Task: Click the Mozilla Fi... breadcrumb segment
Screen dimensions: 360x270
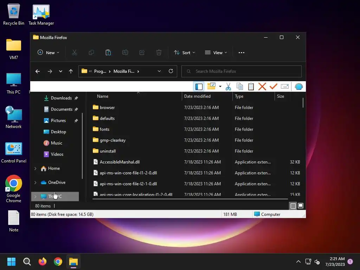Action: pyautogui.click(x=124, y=71)
